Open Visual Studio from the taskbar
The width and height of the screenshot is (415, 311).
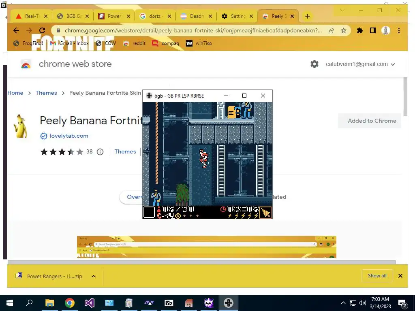90,303
